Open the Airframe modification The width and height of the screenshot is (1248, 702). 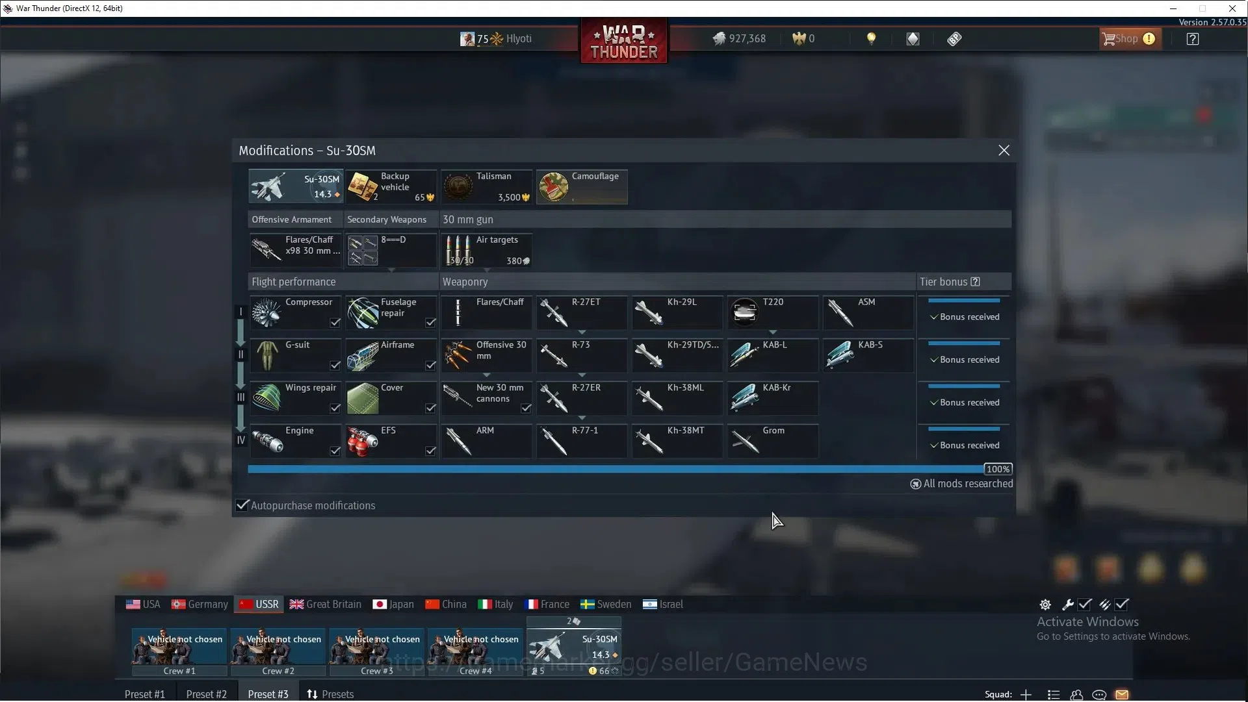point(391,355)
